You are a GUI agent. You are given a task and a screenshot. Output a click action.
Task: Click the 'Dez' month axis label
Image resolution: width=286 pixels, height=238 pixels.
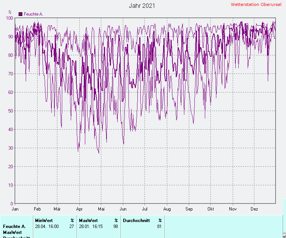(254, 209)
